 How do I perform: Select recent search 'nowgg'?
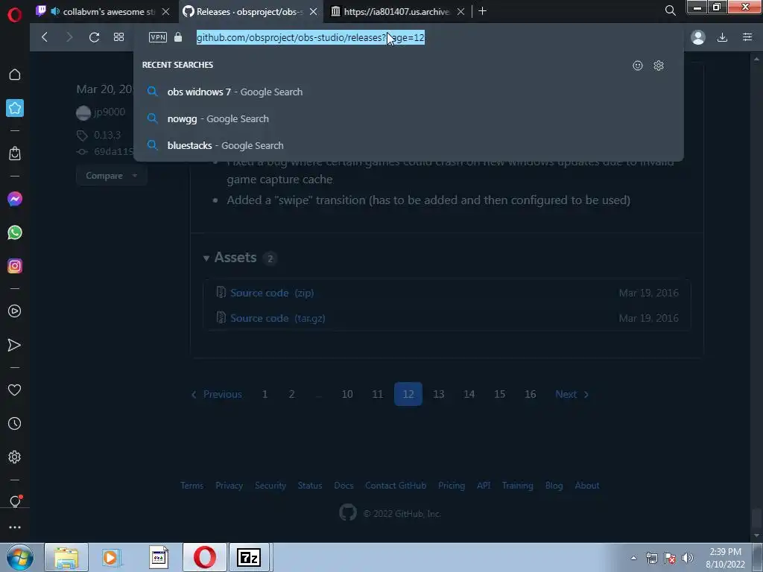coord(408,118)
